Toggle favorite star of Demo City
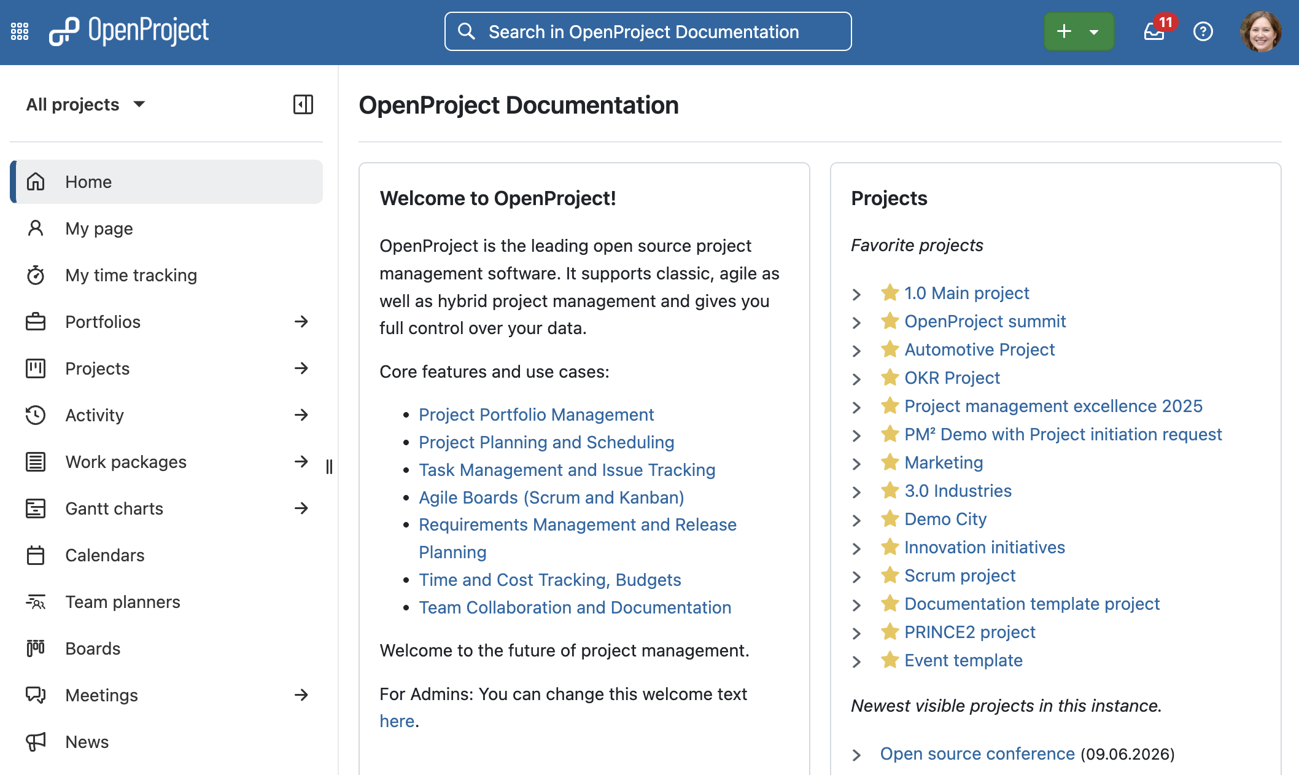Image resolution: width=1299 pixels, height=775 pixels. (890, 518)
